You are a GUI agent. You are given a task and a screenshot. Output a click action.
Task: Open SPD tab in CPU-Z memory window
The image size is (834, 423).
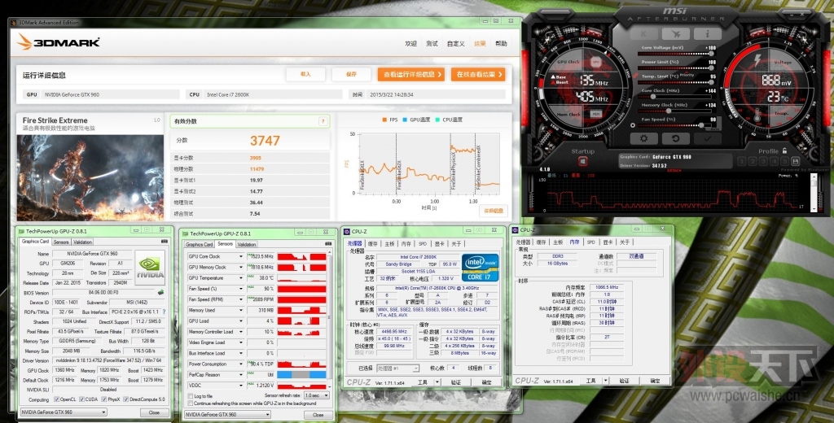click(x=591, y=242)
